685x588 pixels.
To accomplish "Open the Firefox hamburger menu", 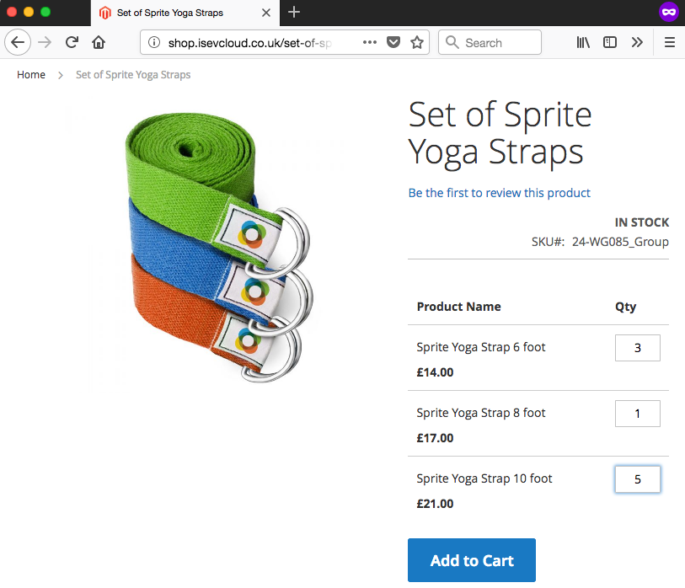I will [669, 42].
